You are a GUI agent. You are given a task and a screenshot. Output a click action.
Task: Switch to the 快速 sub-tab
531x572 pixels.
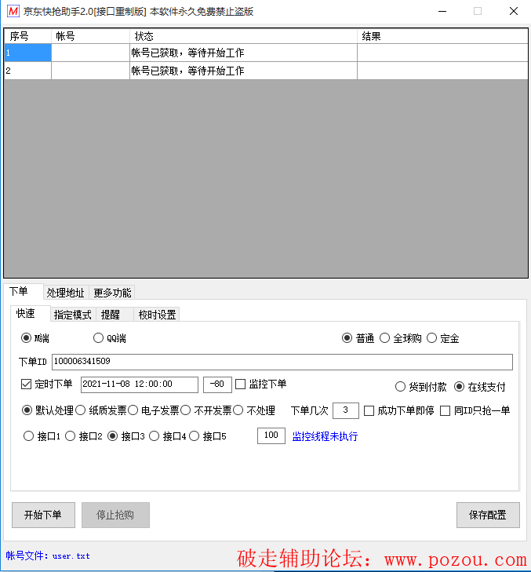[31, 313]
